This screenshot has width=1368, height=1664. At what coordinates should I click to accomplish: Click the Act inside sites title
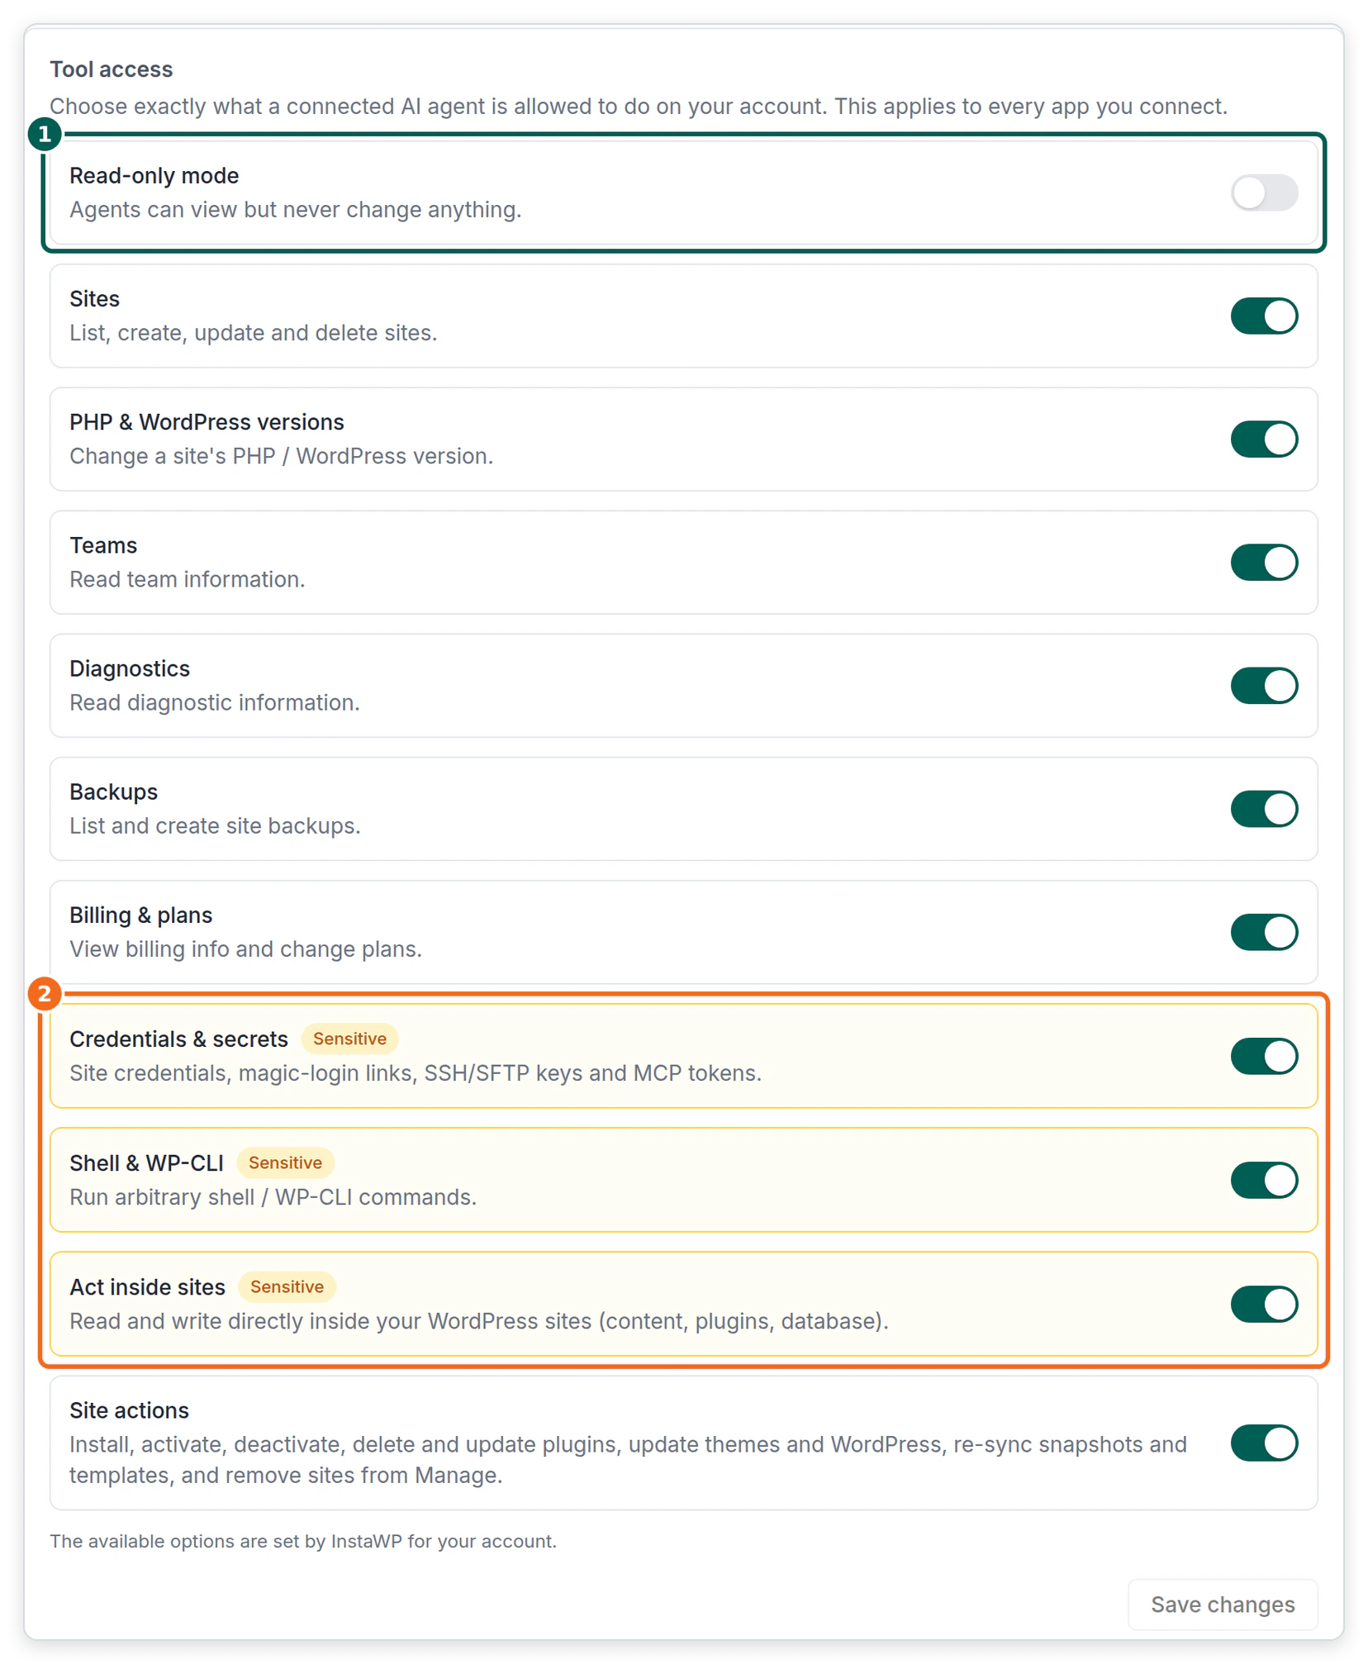(x=147, y=1287)
